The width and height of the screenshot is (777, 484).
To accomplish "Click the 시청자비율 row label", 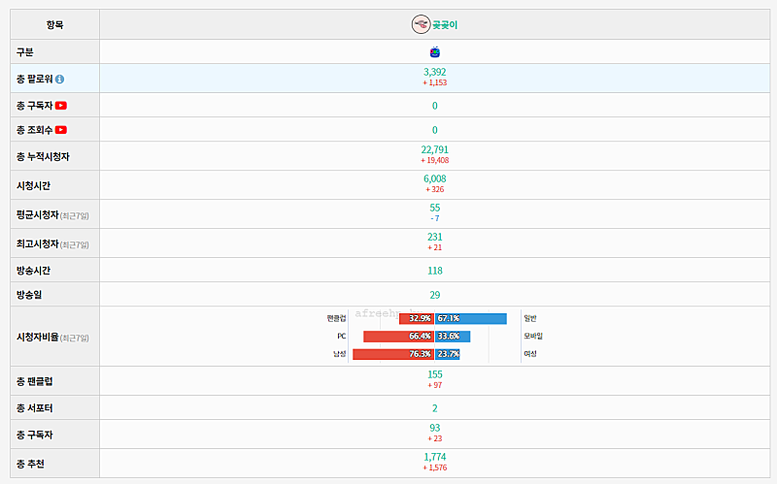I will click(x=38, y=337).
